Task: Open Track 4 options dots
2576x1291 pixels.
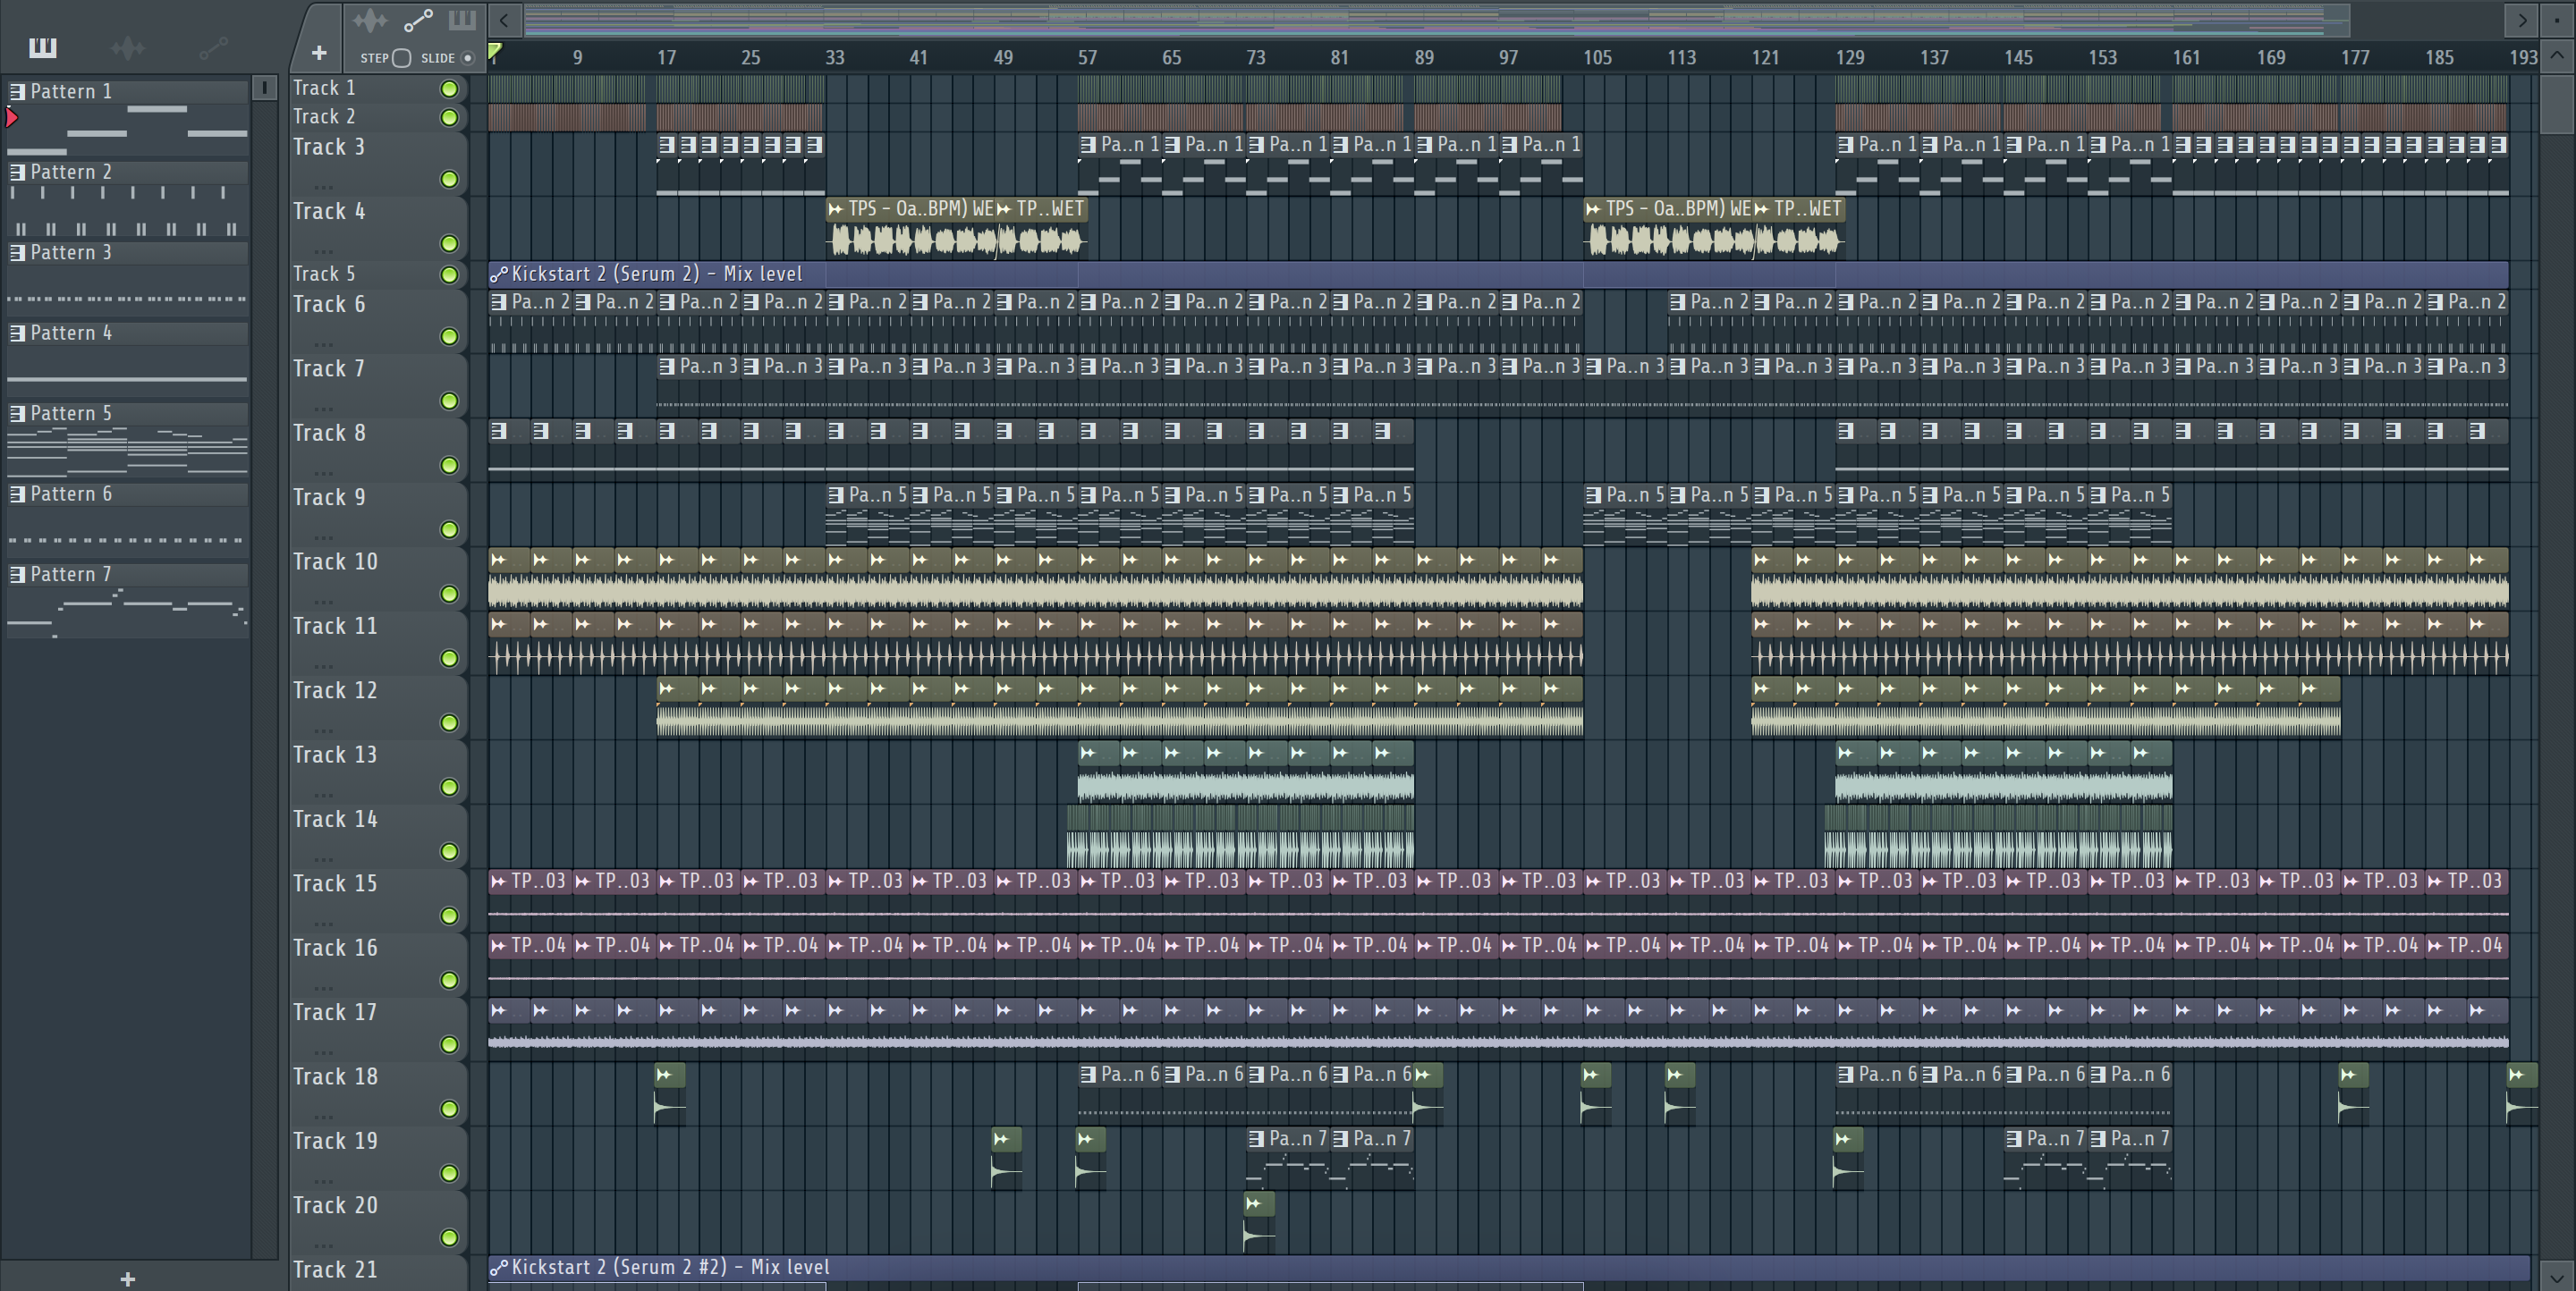Action: click(322, 252)
